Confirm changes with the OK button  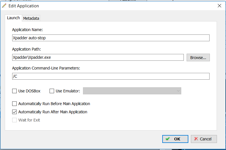coord(175,139)
